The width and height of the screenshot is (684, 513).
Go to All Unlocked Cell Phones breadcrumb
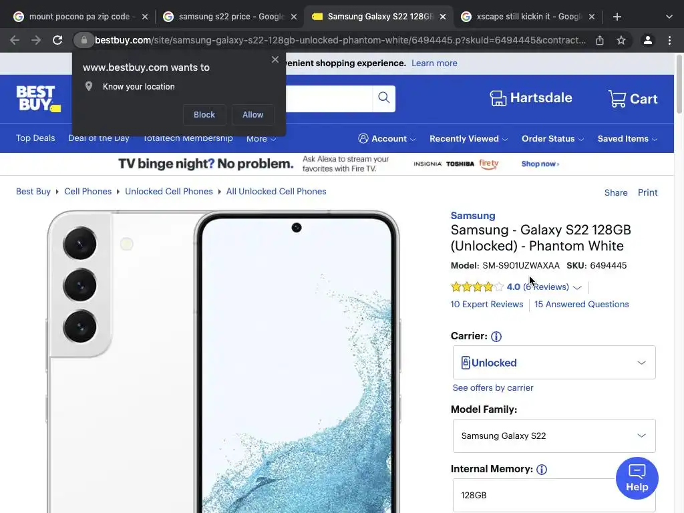pyautogui.click(x=276, y=192)
